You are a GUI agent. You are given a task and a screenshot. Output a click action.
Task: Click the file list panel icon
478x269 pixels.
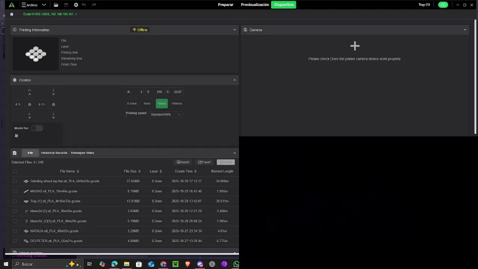coord(15,153)
